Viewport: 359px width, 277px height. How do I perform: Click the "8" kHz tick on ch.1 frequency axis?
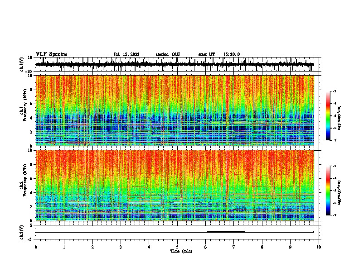pos(31,90)
